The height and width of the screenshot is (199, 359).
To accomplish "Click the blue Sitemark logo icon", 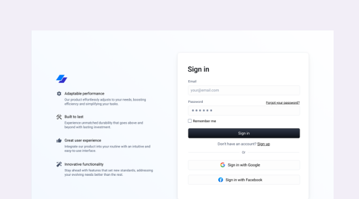I will click(x=62, y=79).
